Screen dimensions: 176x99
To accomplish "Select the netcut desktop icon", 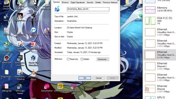I will (6, 17).
